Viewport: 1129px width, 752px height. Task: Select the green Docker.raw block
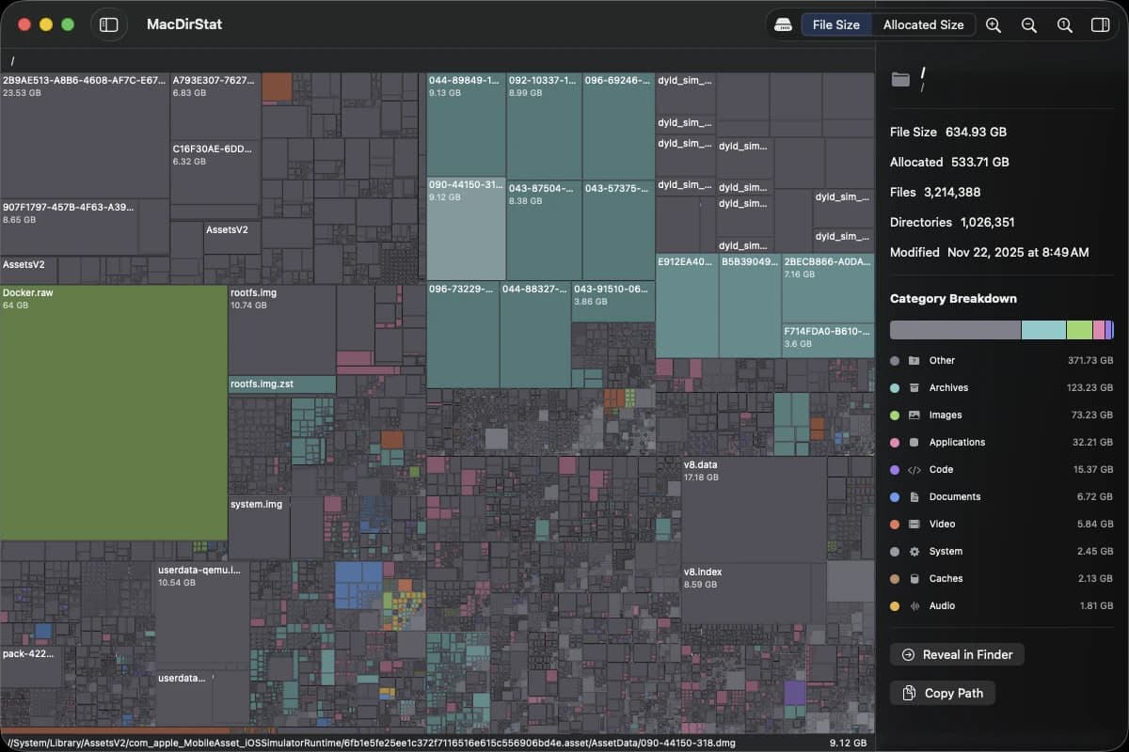[114, 413]
